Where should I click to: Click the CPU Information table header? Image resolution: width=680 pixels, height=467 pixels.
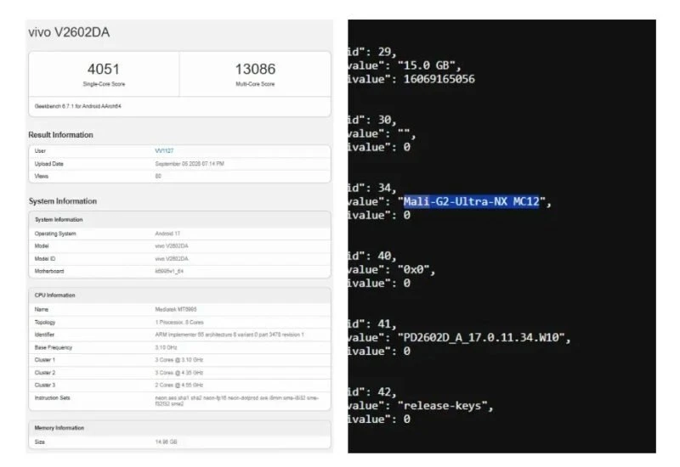[x=179, y=295]
